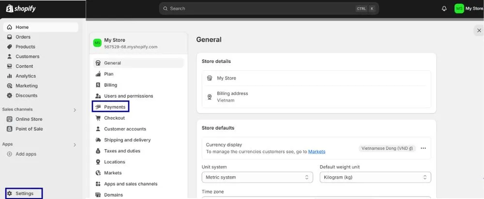Close the settings panel with X
Image resolution: width=484 pixels, height=199 pixels.
pyautogui.click(x=479, y=31)
